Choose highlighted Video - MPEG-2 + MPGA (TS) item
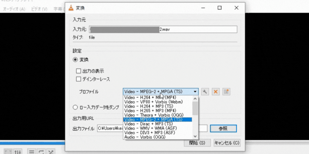The image size is (309, 154). (158, 119)
